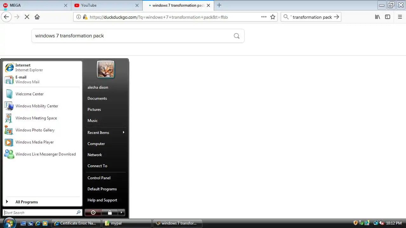This screenshot has height=228, width=406.
Task: Toggle the browser sidebar
Action: click(388, 17)
